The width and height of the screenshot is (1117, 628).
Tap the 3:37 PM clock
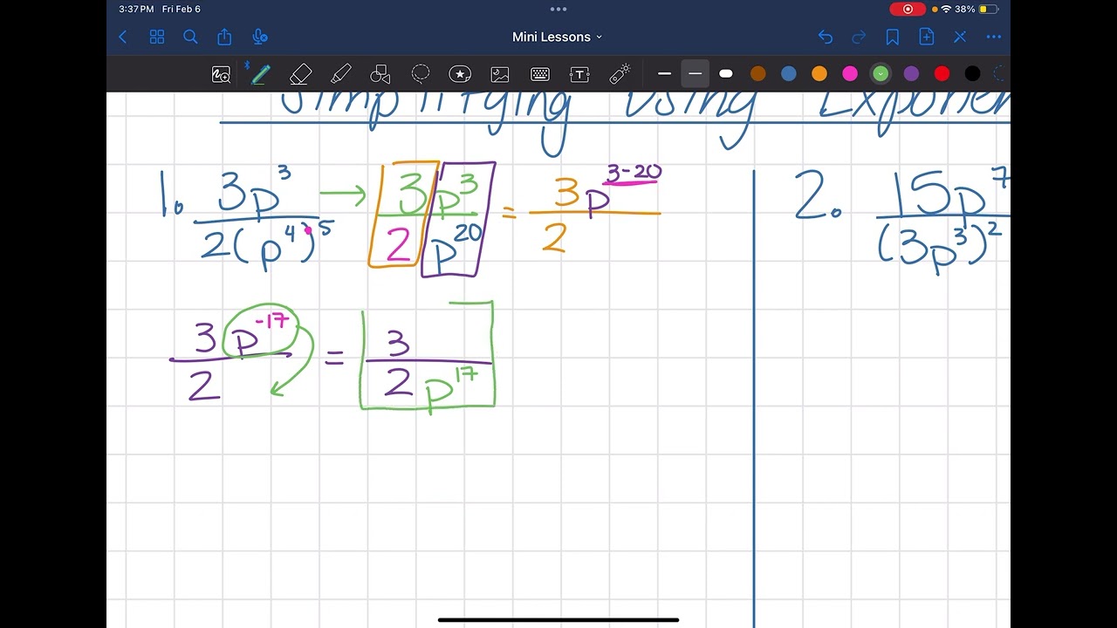(136, 9)
